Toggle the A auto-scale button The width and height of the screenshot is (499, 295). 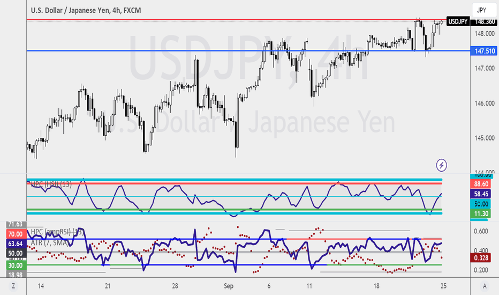485,286
